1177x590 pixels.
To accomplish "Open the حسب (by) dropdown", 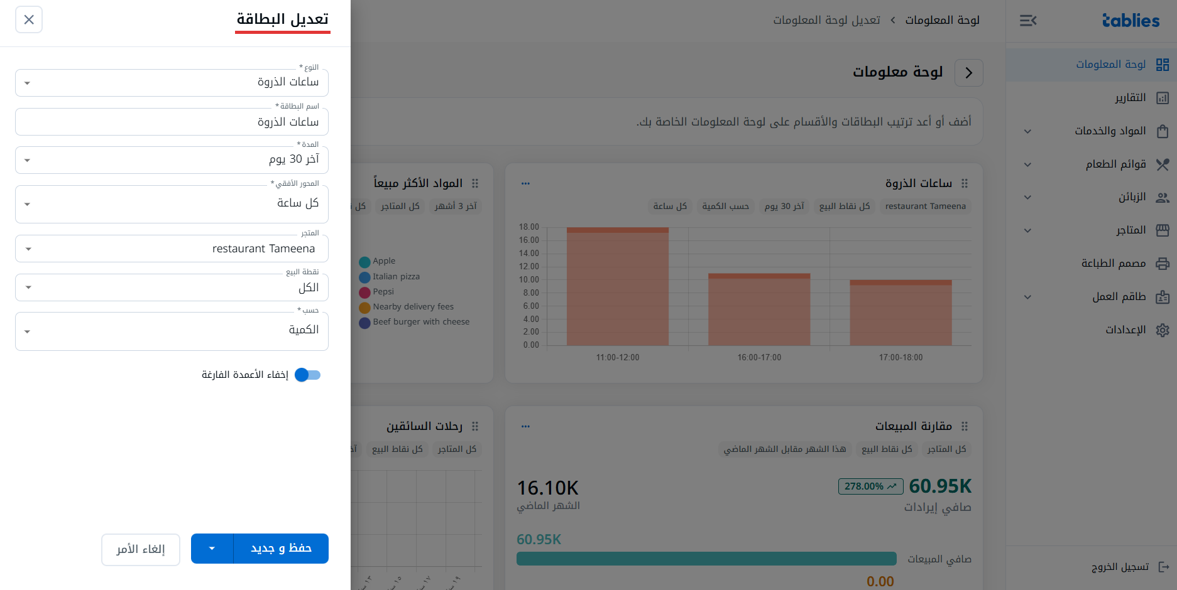I will pyautogui.click(x=172, y=331).
